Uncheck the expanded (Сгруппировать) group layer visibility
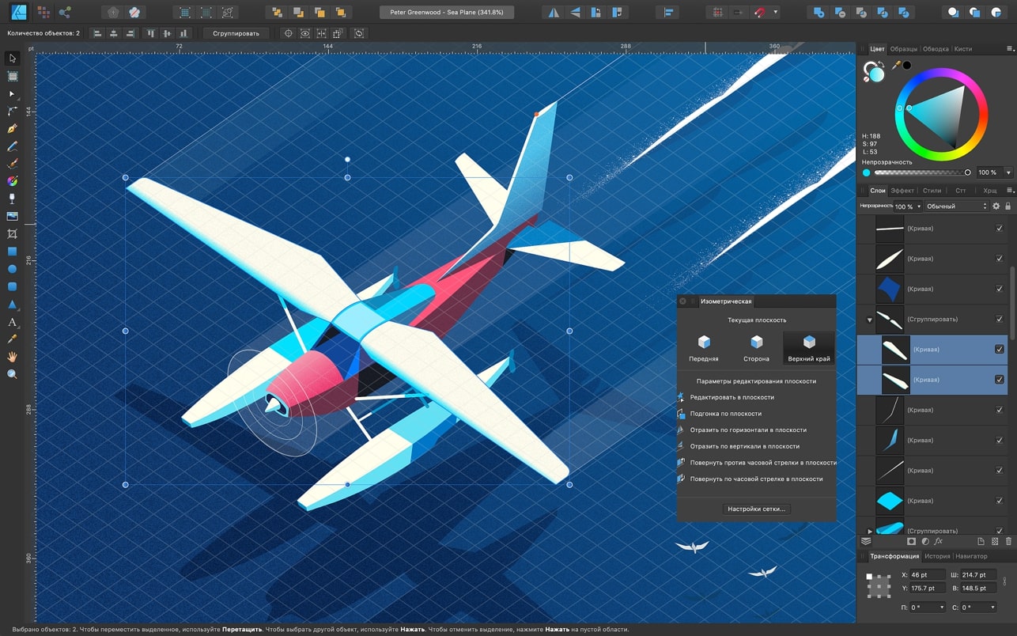The height and width of the screenshot is (636, 1017). pos(1000,320)
